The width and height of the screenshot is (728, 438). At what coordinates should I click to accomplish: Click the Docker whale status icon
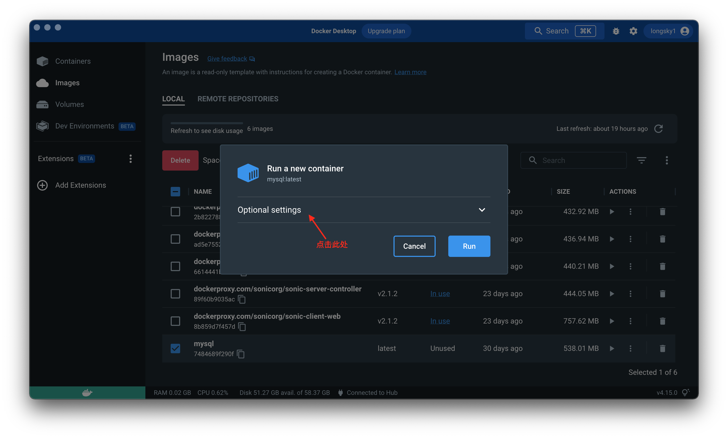(87, 392)
